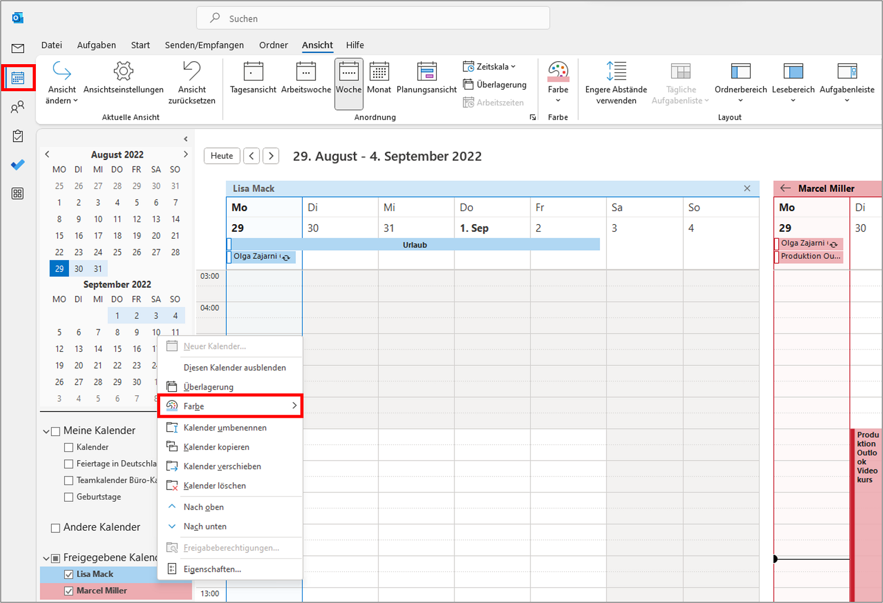Open the Datei menu
This screenshot has height=603, width=883.
pos(52,45)
